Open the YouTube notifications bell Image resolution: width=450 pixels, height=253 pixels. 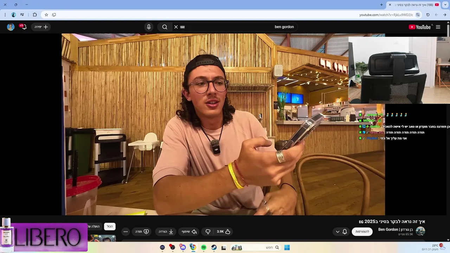[x=23, y=27]
